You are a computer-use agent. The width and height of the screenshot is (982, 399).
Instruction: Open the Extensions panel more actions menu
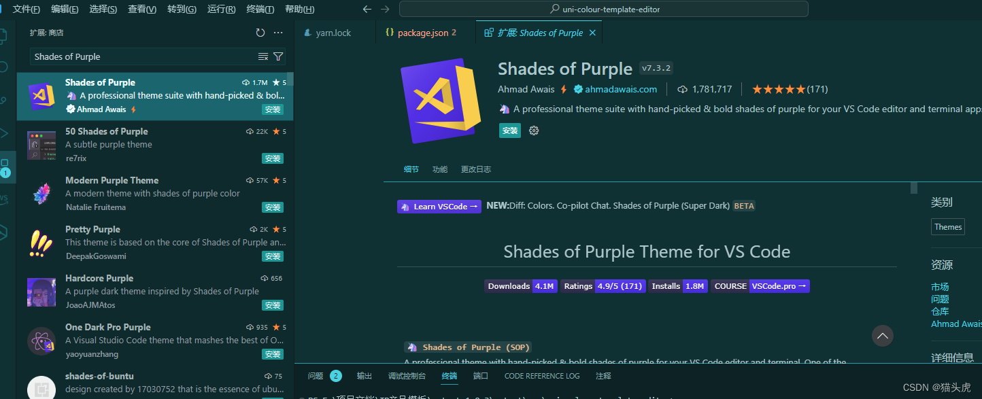277,32
